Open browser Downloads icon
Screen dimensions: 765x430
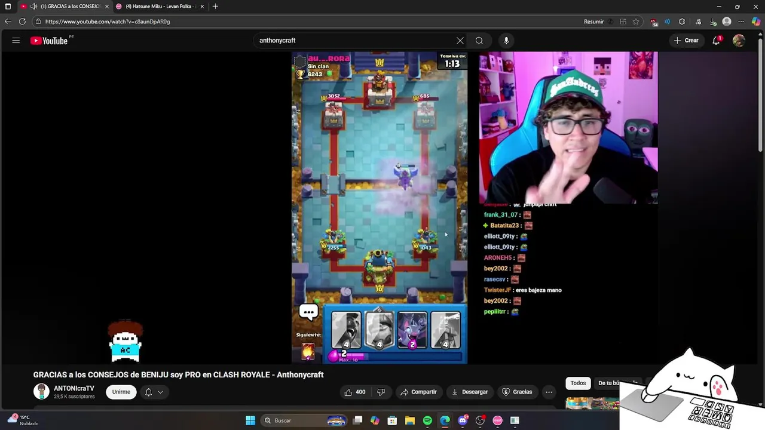(x=713, y=21)
